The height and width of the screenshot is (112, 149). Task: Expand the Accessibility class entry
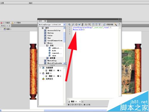[45, 30]
